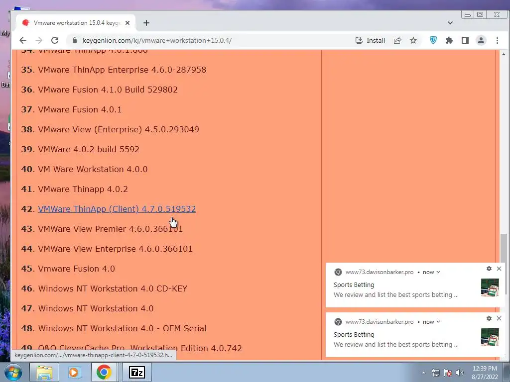Expand the upper notification chevron

click(x=438, y=272)
